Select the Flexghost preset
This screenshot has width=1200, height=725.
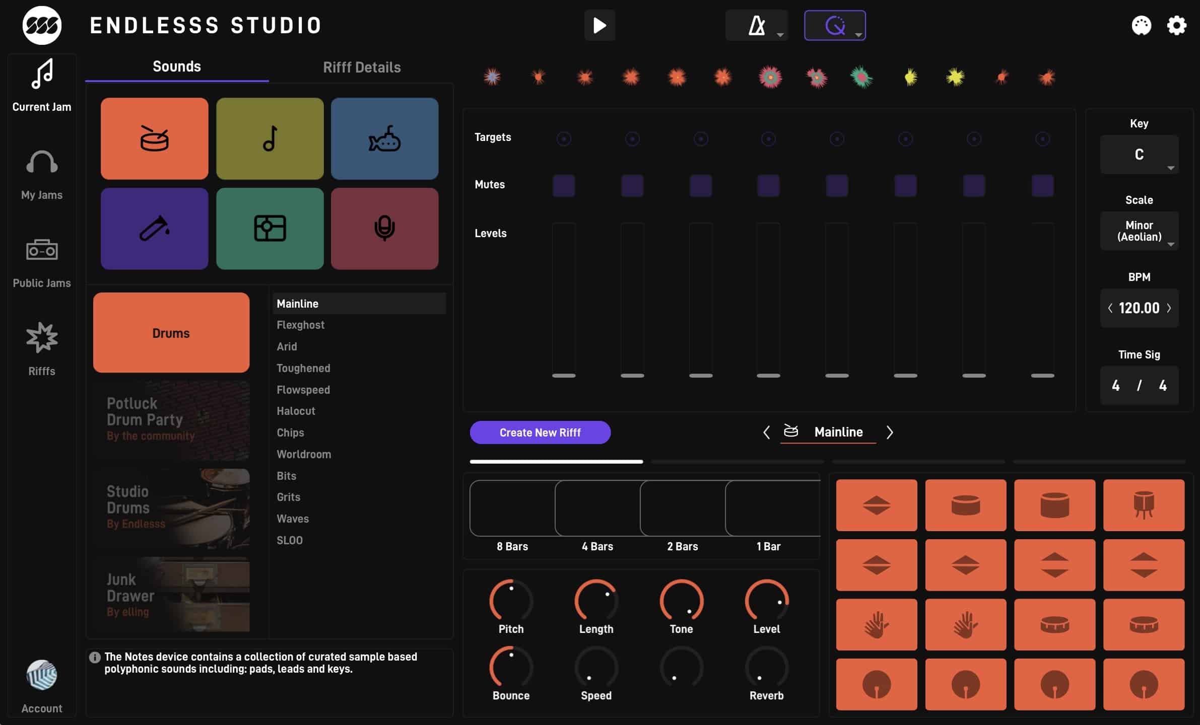point(359,325)
